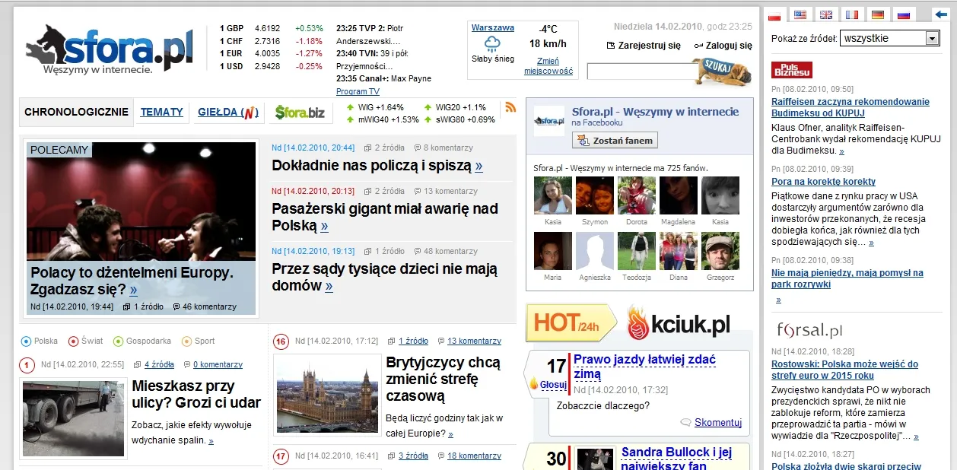Click the sfora Facebook page logo

click(x=548, y=121)
